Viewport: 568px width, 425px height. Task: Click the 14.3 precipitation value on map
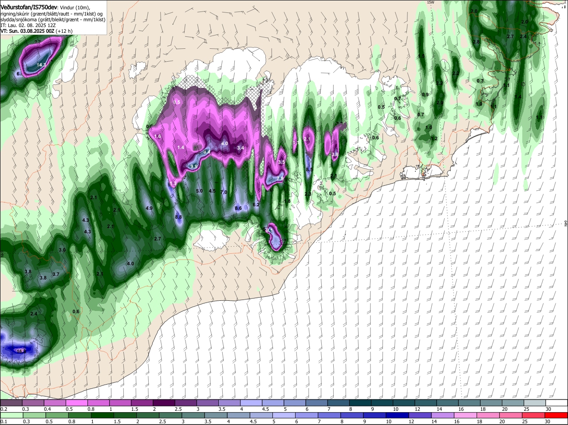tap(41, 65)
